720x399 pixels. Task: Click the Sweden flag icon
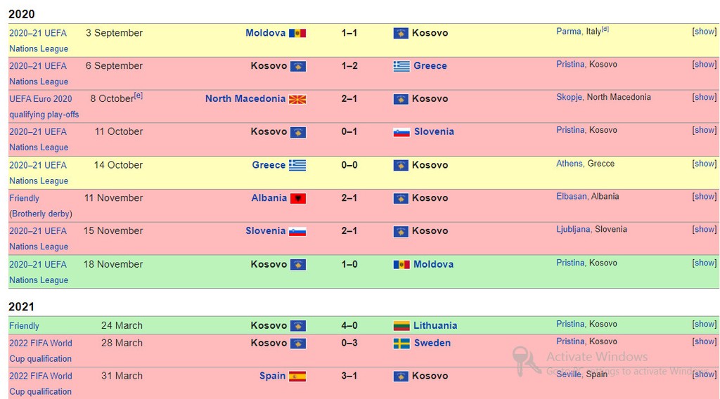click(x=401, y=344)
